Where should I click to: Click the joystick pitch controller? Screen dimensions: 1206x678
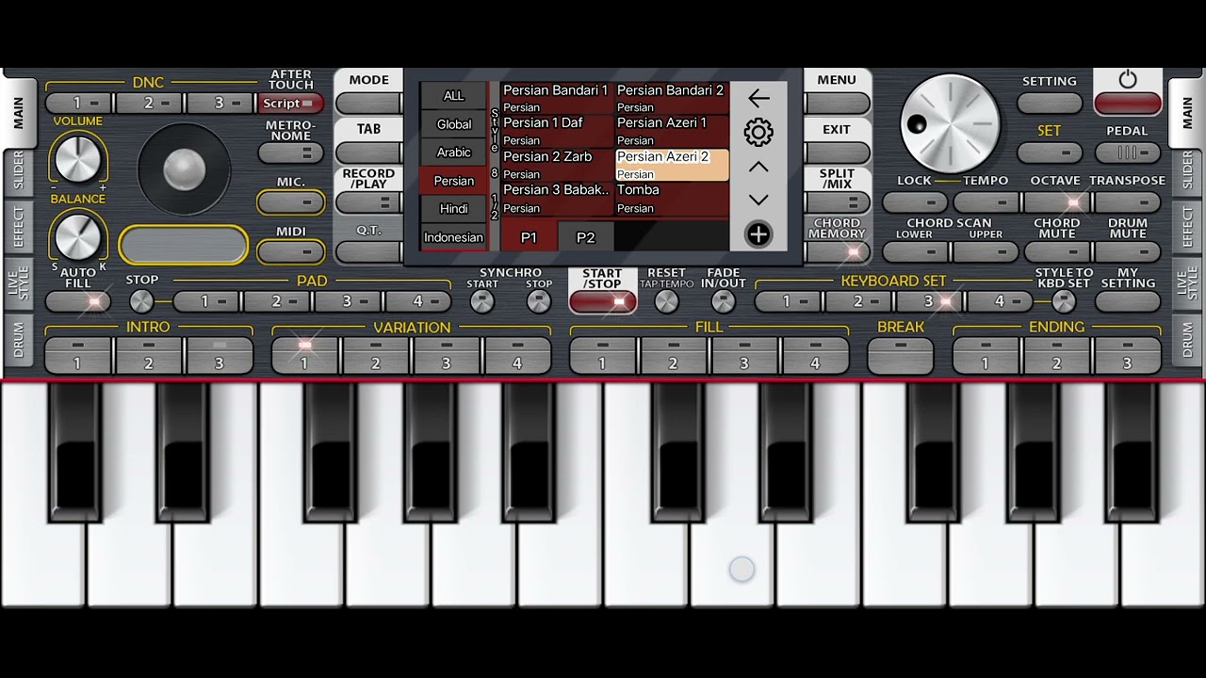click(x=184, y=169)
